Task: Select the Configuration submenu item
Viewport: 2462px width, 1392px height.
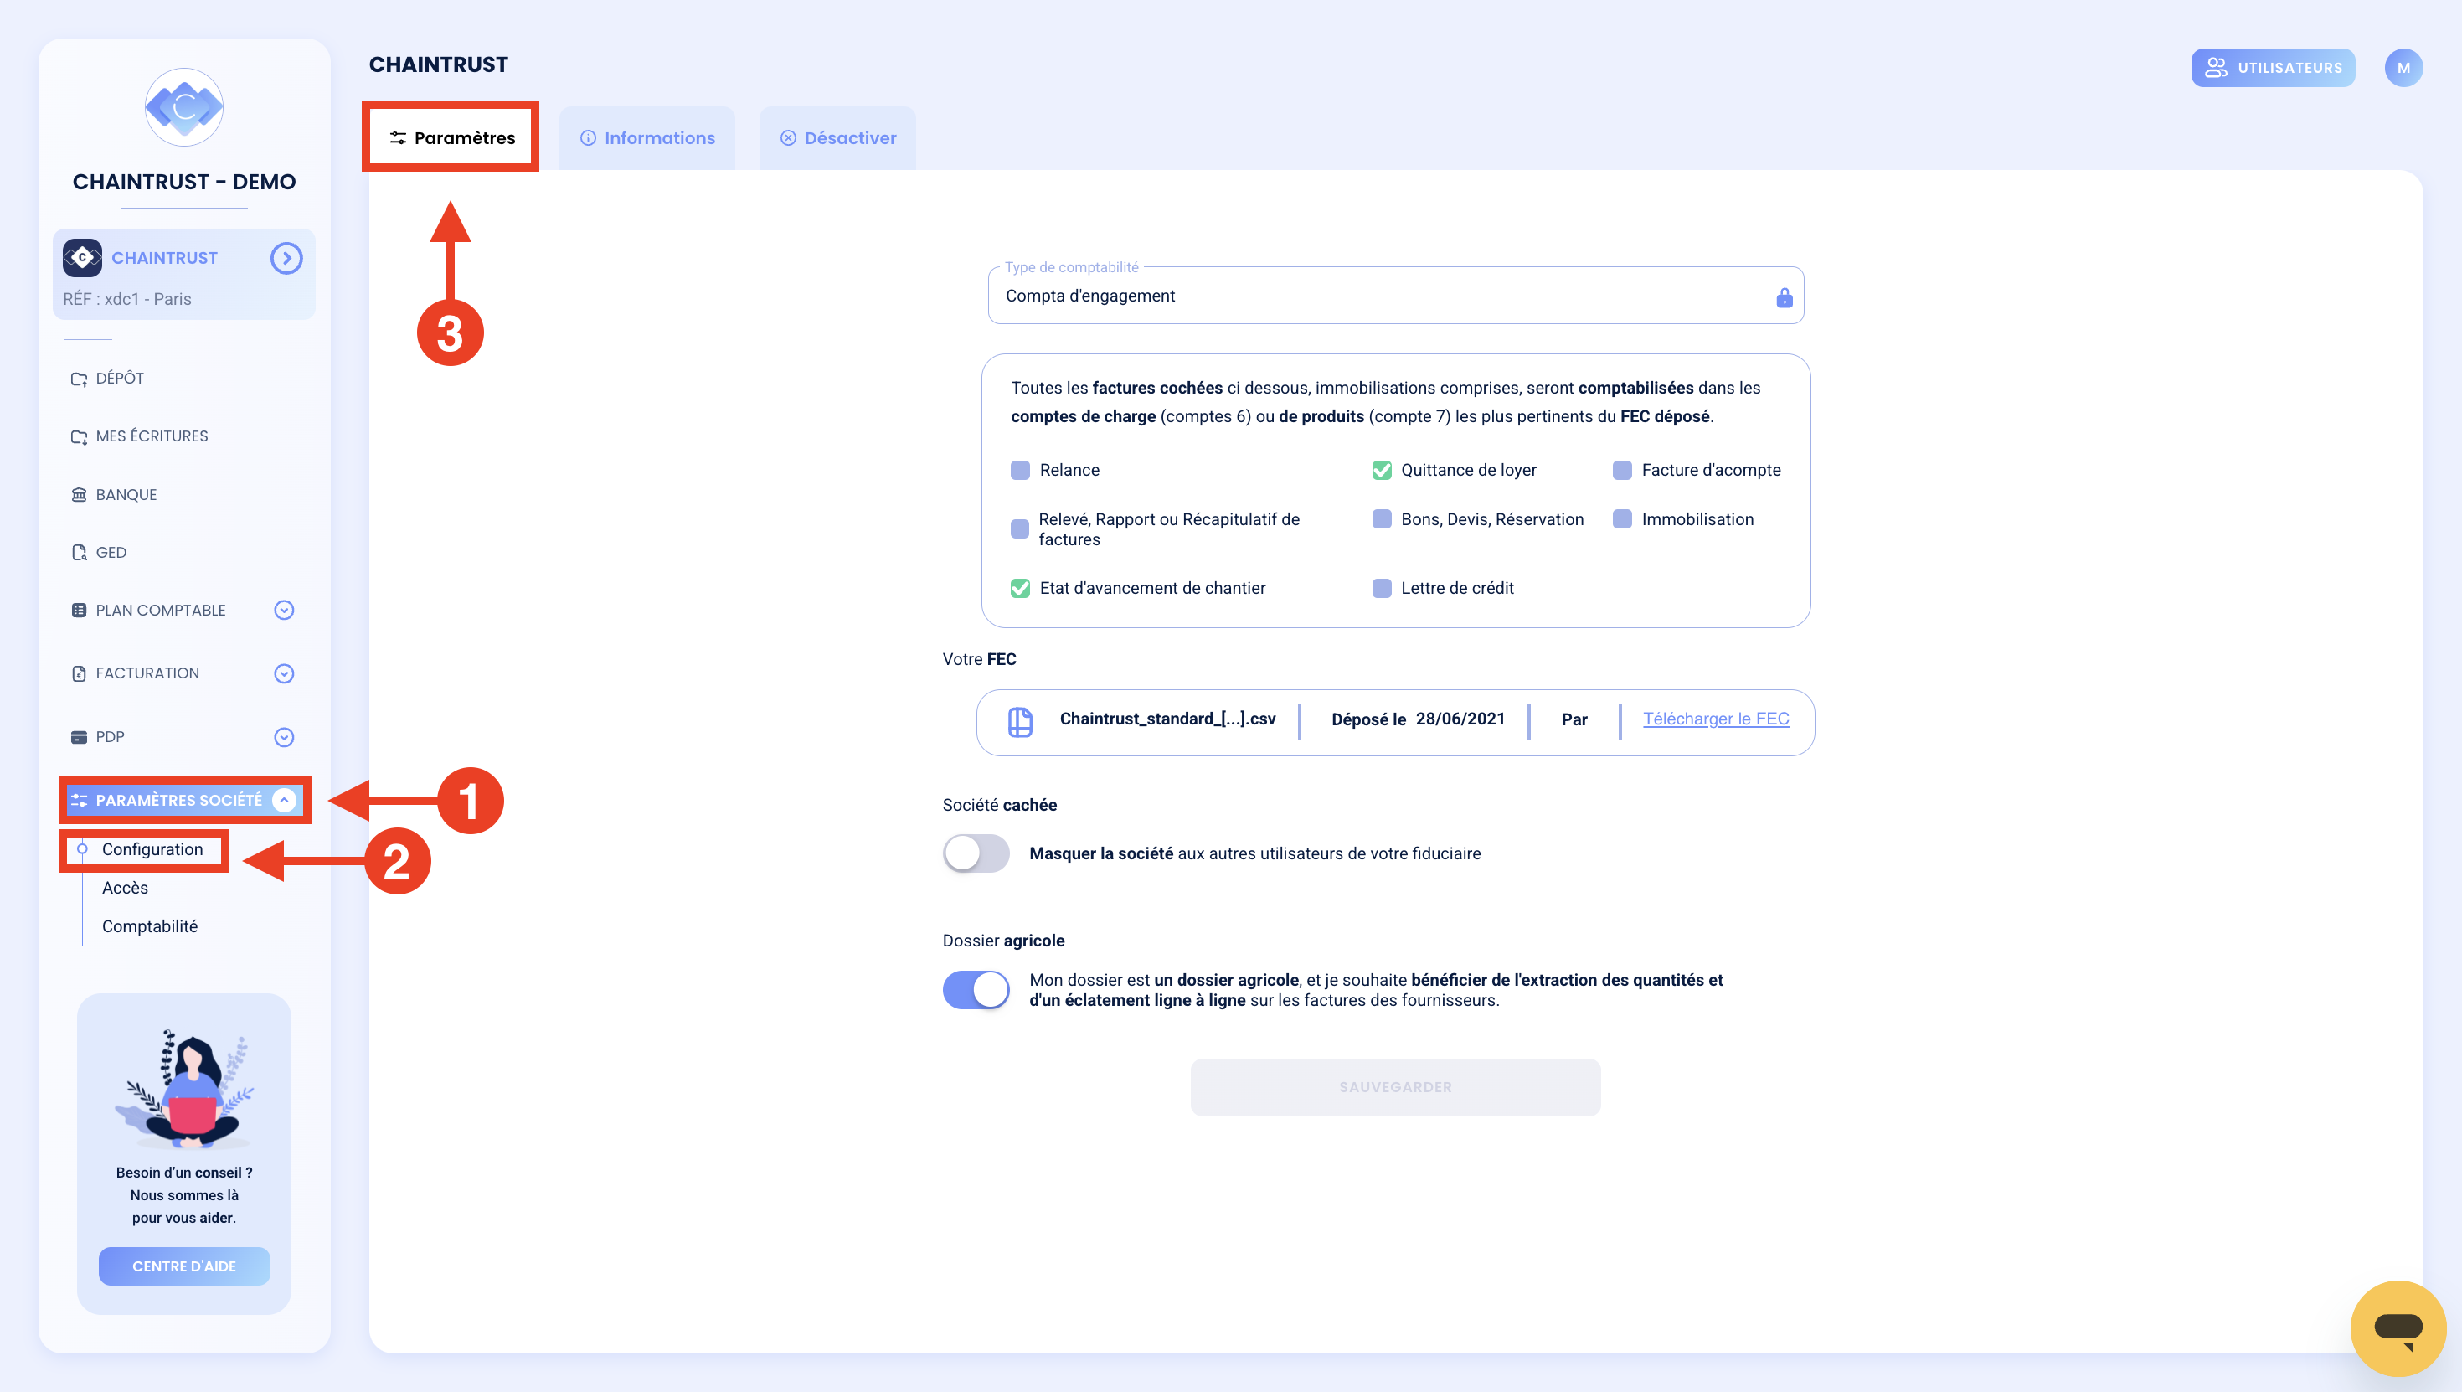Action: 152,850
